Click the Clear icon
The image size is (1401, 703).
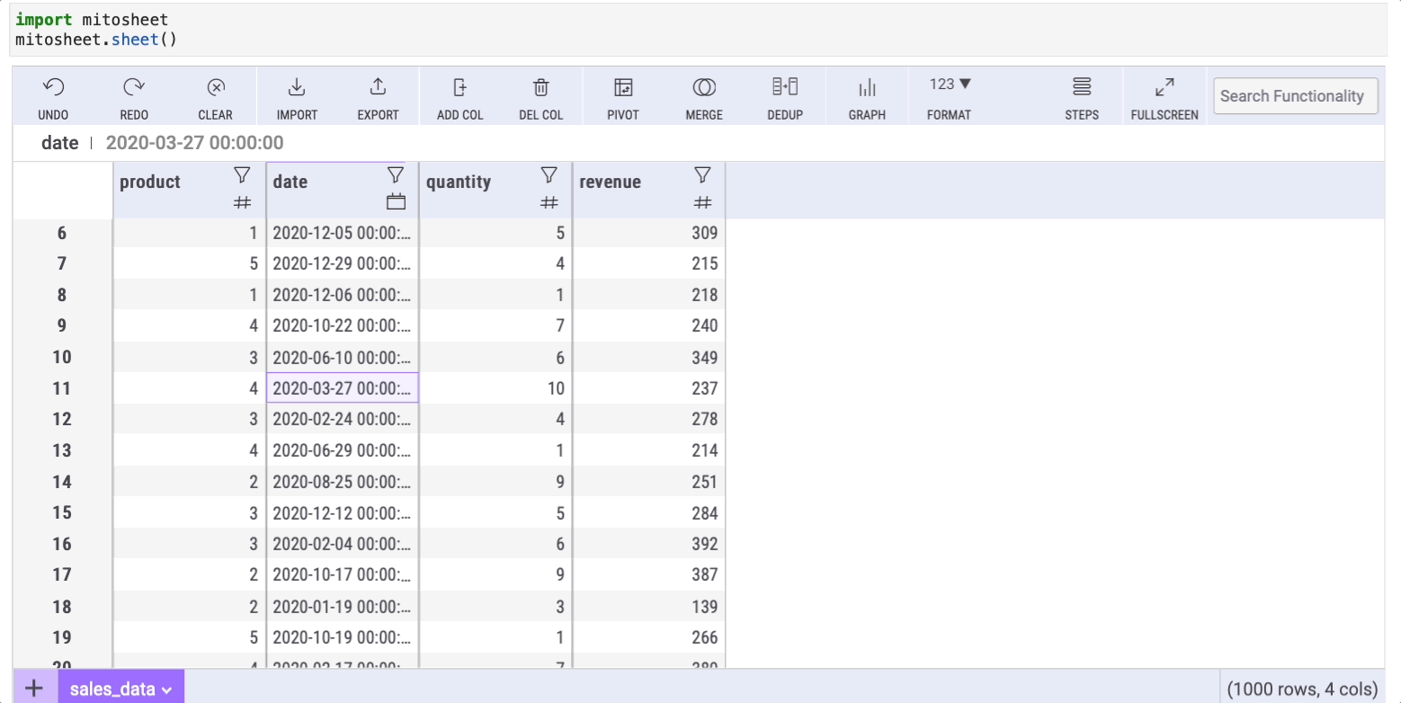(x=216, y=87)
